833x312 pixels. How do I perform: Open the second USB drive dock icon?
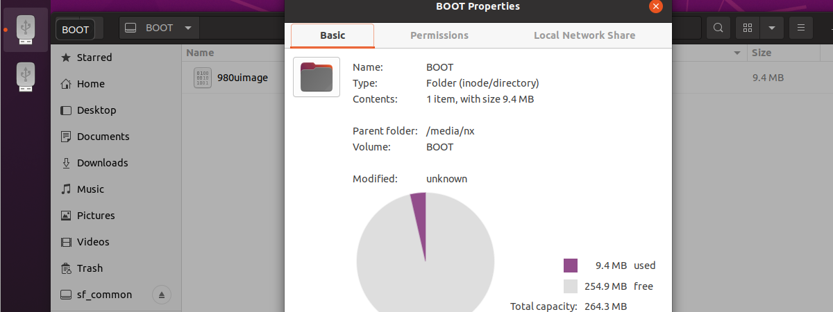[x=26, y=76]
